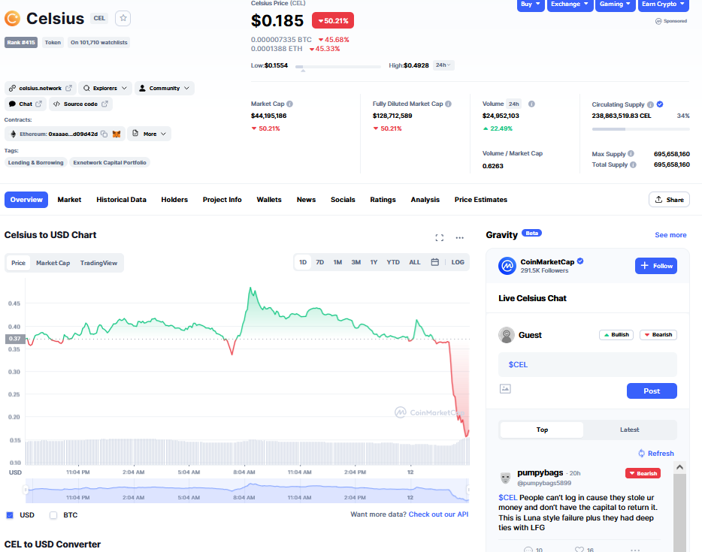Screen dimensions: 702x552
Task: Expand the More contracts dropdown
Action: (x=149, y=134)
